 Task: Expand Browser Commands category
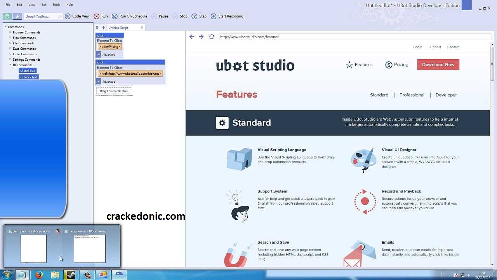(x=10, y=32)
